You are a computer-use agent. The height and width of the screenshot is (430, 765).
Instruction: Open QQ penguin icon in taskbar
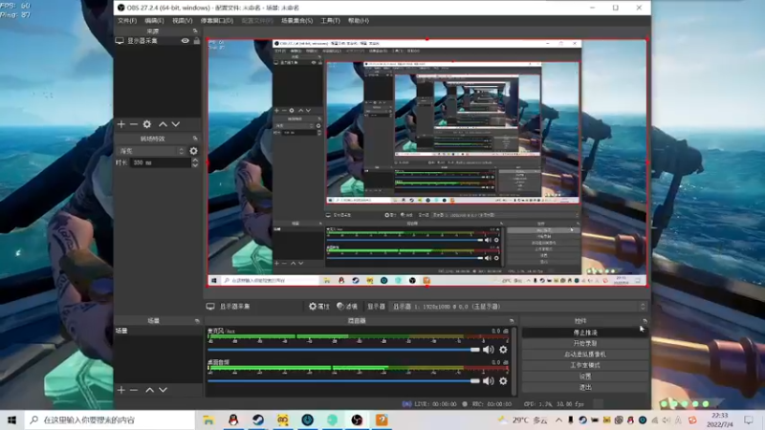click(233, 419)
